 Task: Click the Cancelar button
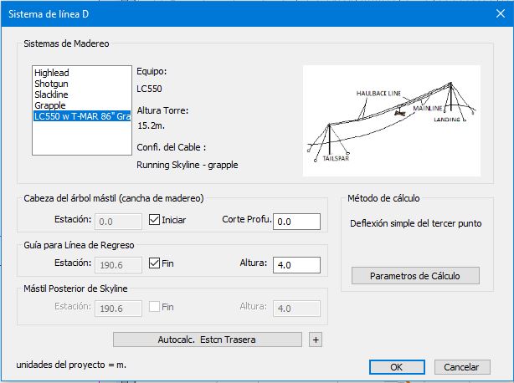461,366
